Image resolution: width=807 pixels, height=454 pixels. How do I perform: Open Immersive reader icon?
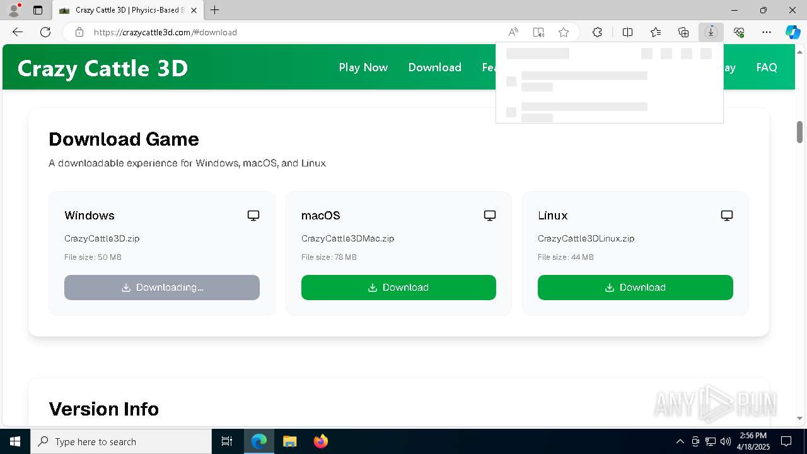[538, 32]
